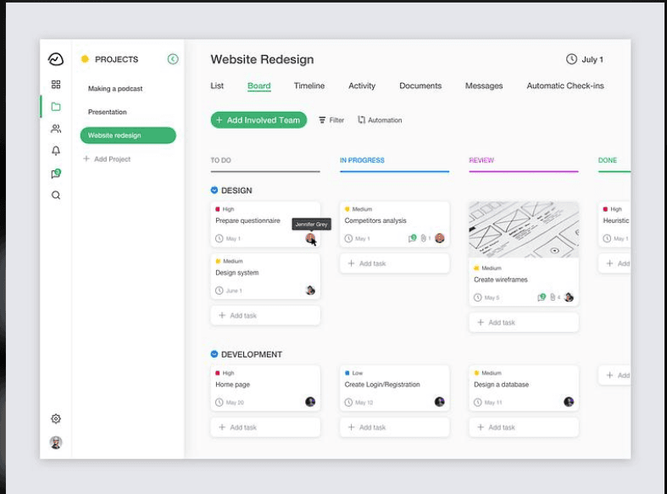Switch to the List tab

pyautogui.click(x=217, y=86)
